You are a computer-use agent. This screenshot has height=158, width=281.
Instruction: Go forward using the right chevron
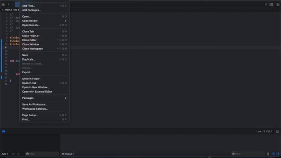tap(12, 4)
